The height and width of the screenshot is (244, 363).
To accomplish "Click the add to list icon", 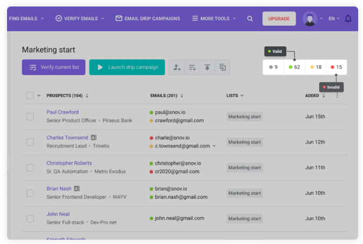I will [192, 67].
